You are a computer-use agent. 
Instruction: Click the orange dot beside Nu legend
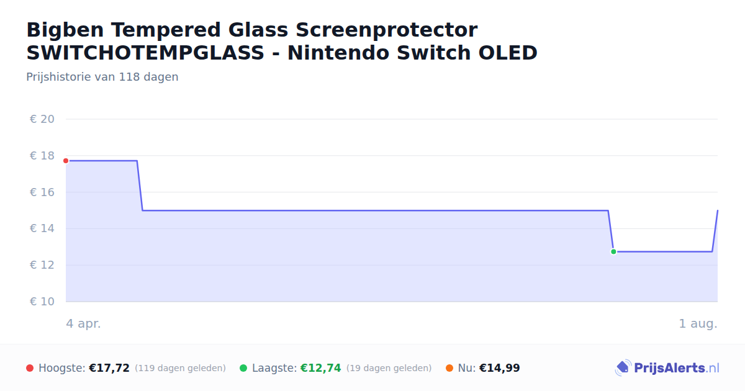(x=449, y=368)
